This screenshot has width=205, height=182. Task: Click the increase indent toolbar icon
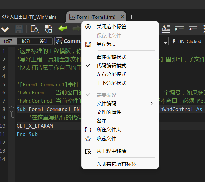179,29
